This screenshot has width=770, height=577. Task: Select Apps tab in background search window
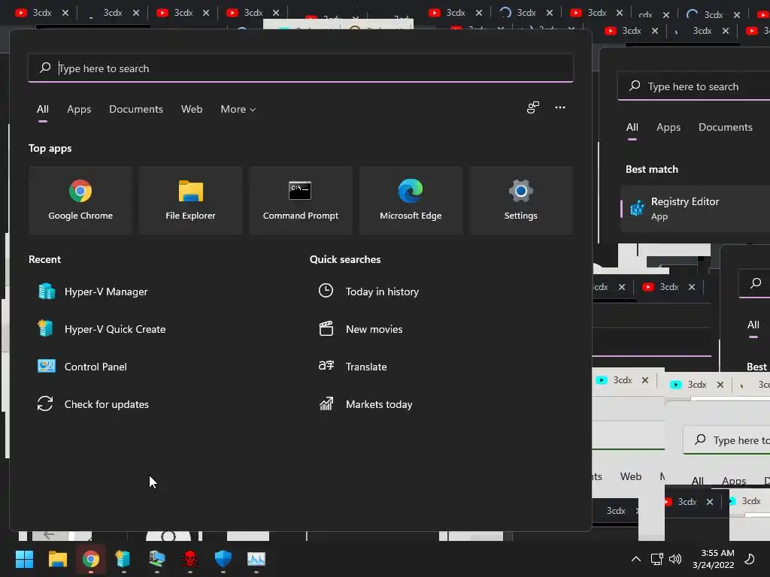click(x=668, y=128)
